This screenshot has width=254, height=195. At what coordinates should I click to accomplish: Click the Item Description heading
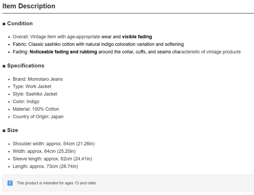(x=29, y=6)
